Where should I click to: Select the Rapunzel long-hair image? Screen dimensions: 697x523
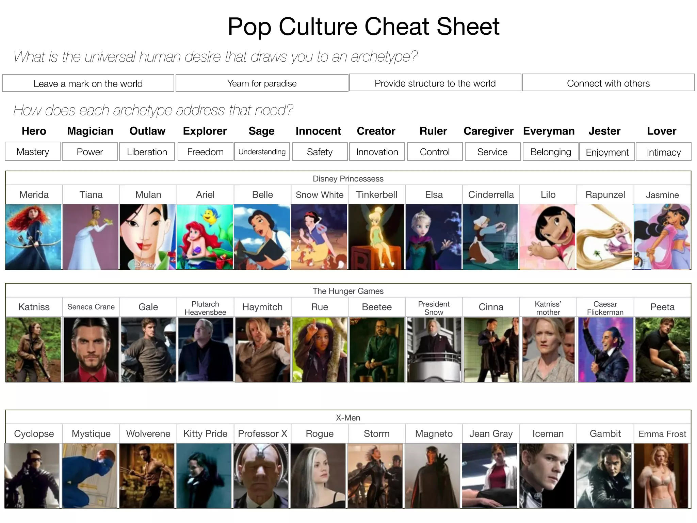coord(605,237)
